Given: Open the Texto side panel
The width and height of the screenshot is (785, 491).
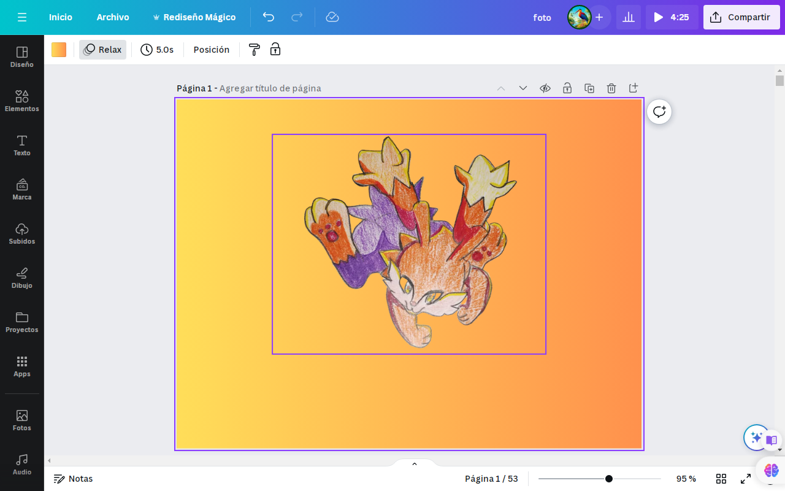Looking at the screenshot, I should (x=22, y=145).
